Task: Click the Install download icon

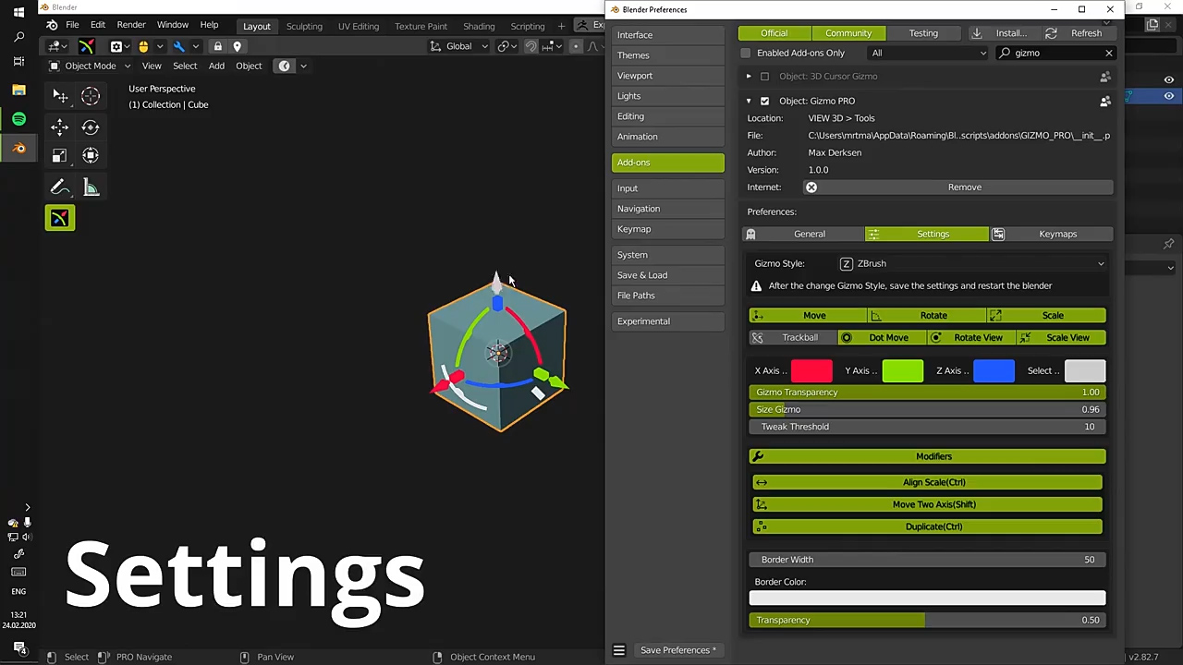Action: tap(977, 33)
